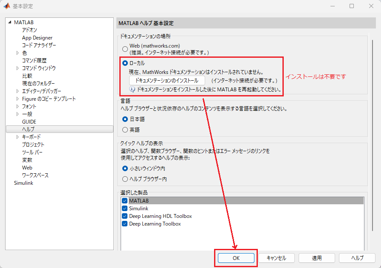Click the エディター/デバッガー tree label

(x=42, y=91)
